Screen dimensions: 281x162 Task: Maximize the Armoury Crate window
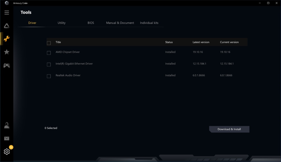pos(268,3)
